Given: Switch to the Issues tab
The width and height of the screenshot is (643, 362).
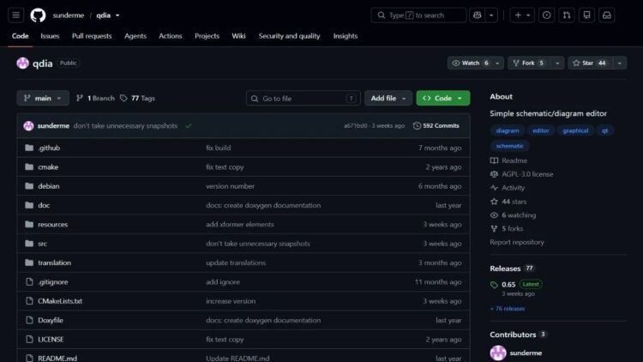Looking at the screenshot, I should coord(50,36).
